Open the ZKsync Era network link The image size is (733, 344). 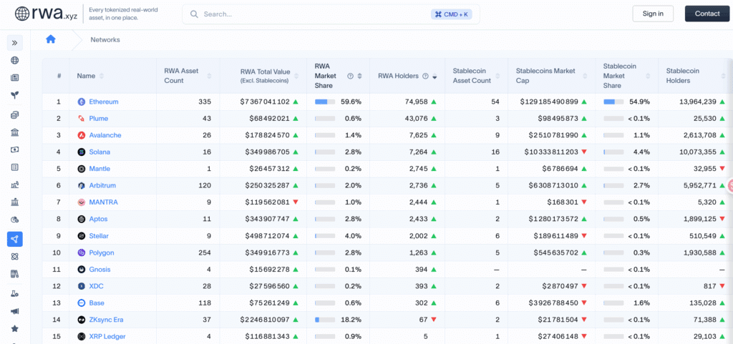(x=106, y=320)
